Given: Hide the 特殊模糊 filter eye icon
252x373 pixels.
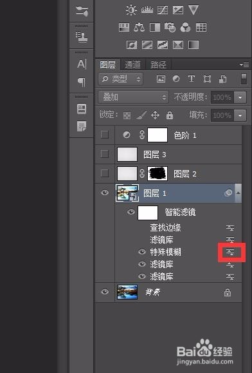Looking at the screenshot, I should pos(142,252).
